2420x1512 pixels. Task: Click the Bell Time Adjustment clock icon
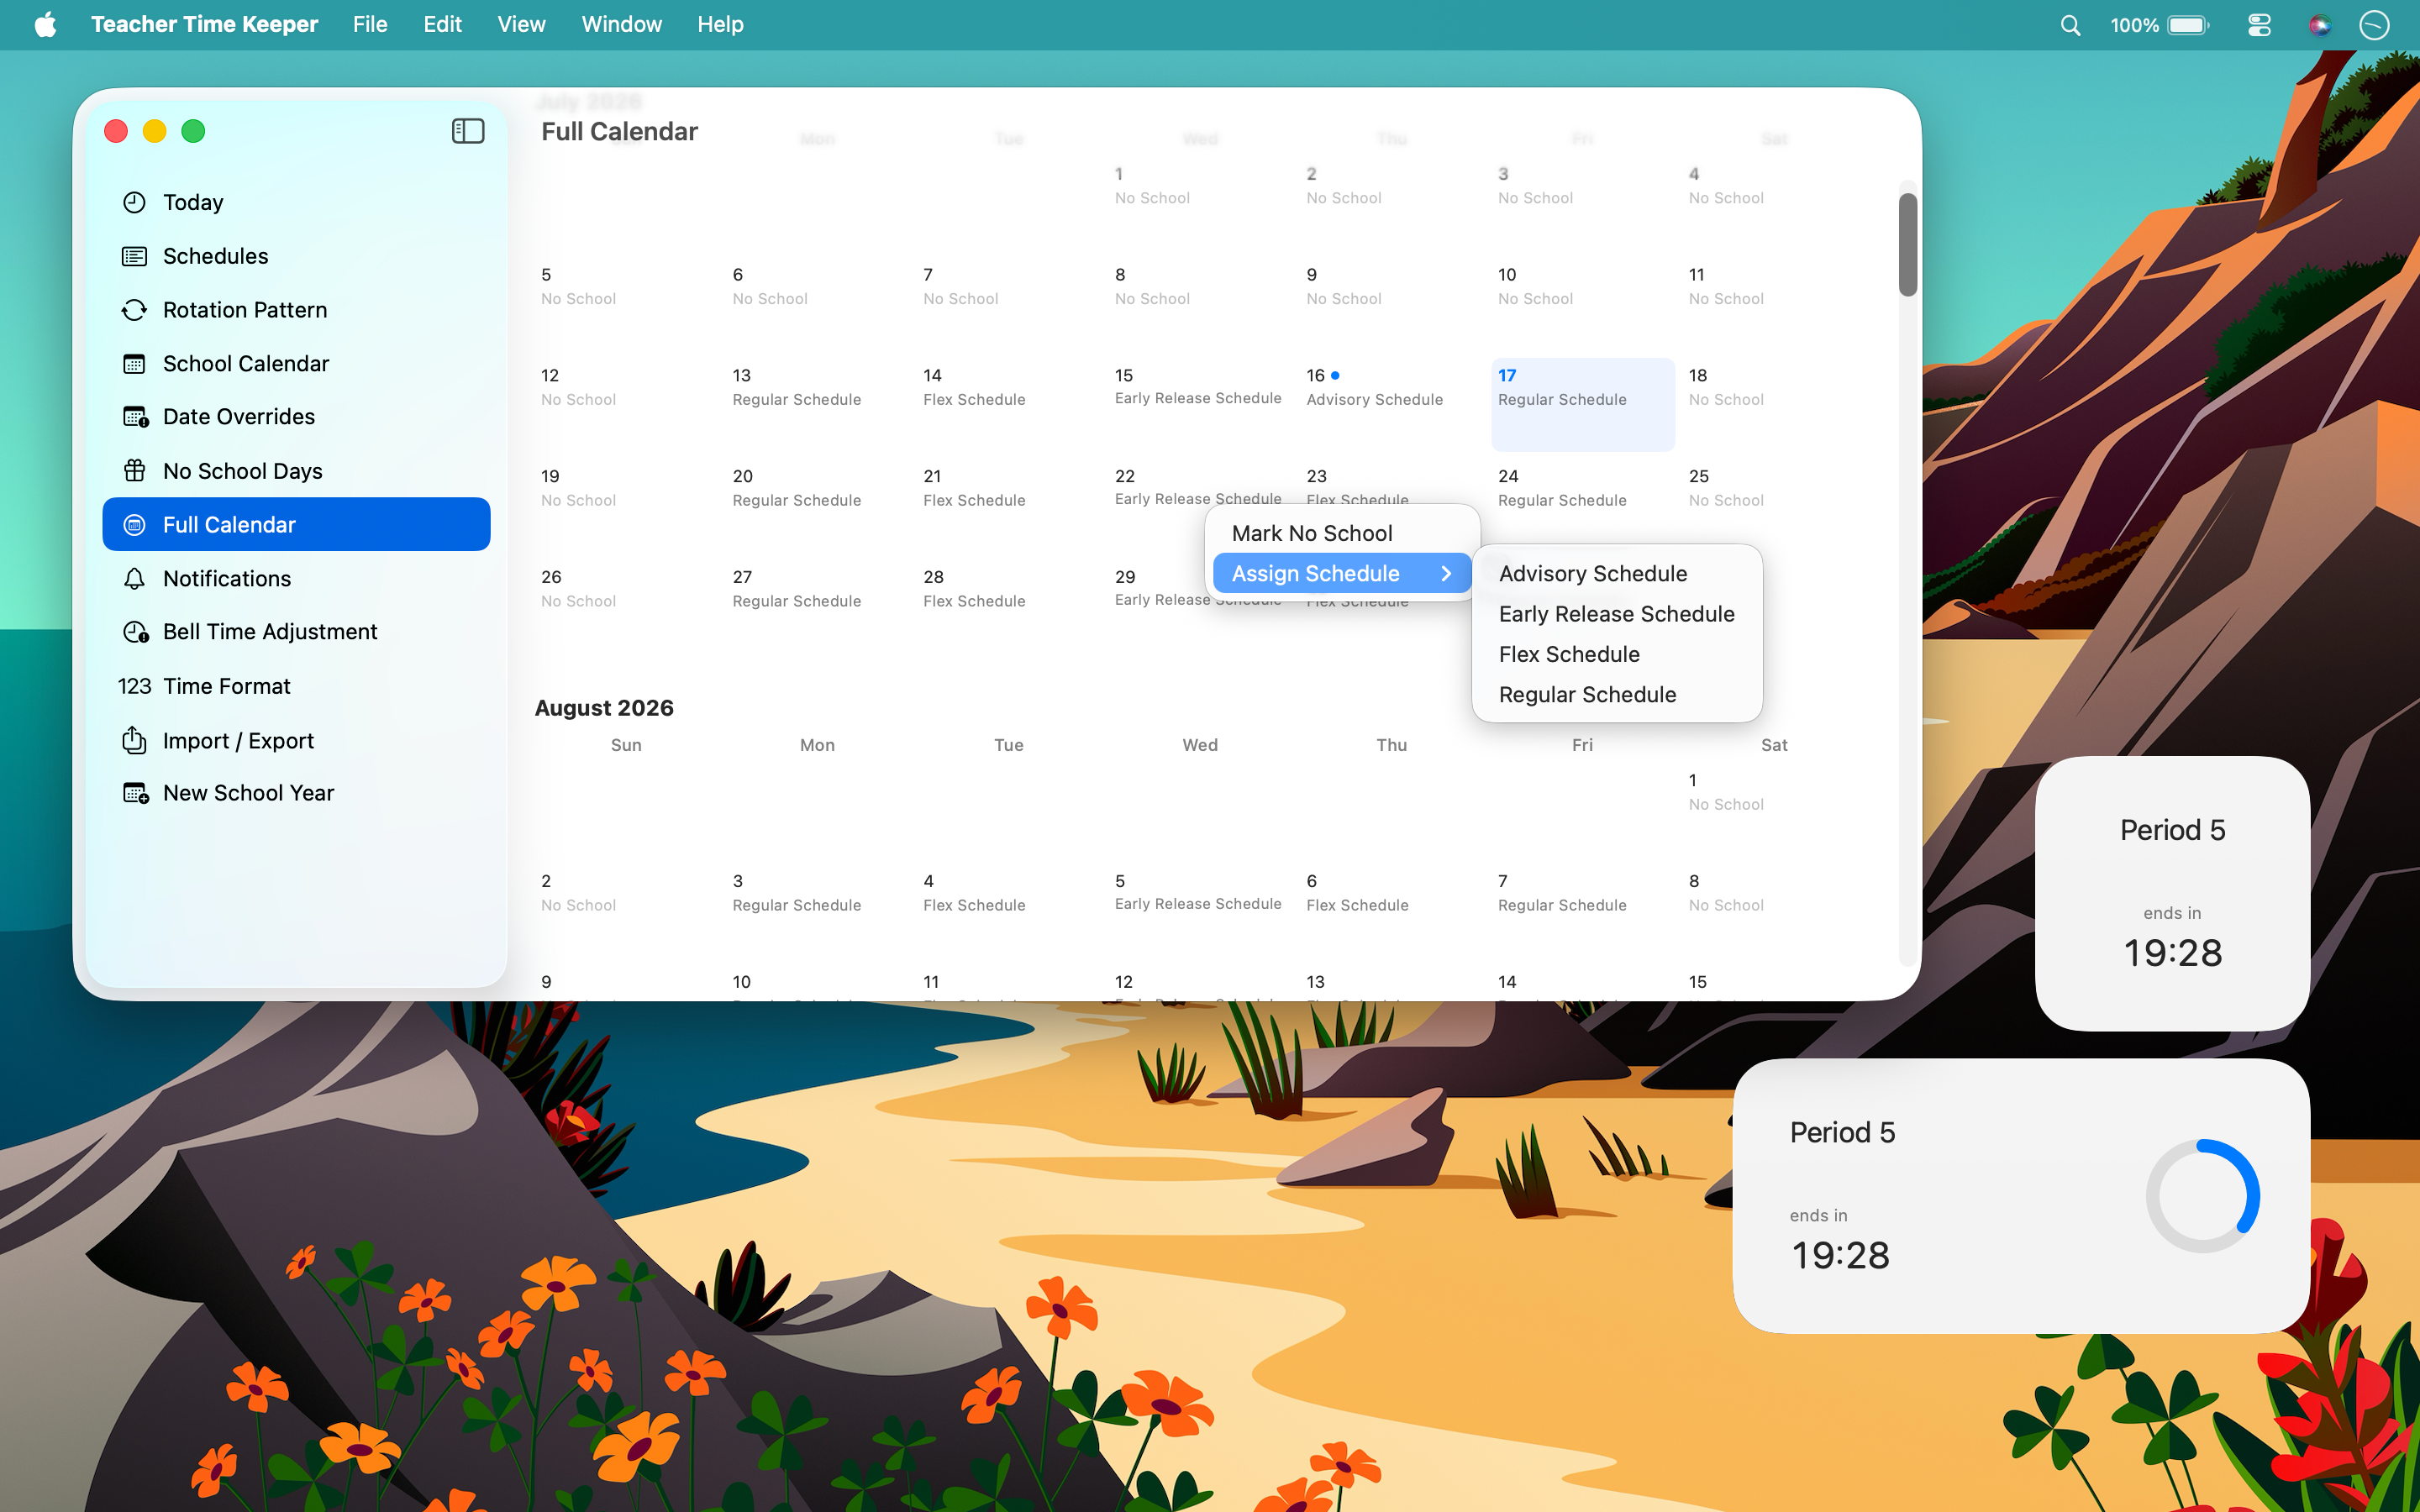tap(135, 632)
